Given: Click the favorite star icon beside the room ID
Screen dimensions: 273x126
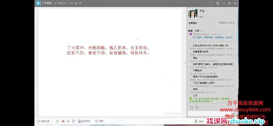Looking at the screenshot, I should pyautogui.click(x=76, y=3).
